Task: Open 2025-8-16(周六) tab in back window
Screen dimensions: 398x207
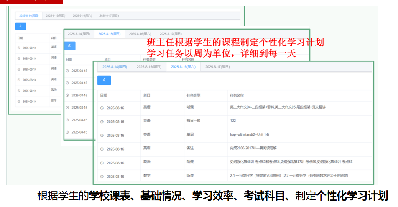Action: point(82,16)
